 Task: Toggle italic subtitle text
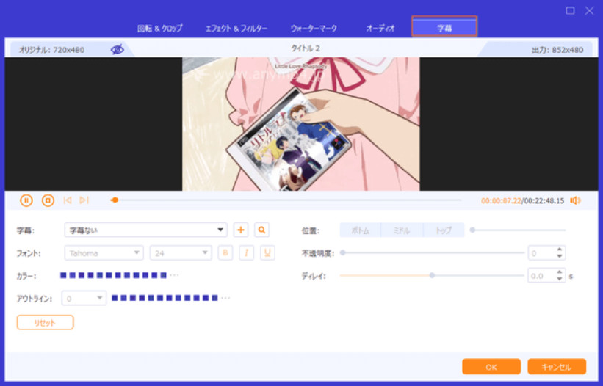click(x=247, y=252)
